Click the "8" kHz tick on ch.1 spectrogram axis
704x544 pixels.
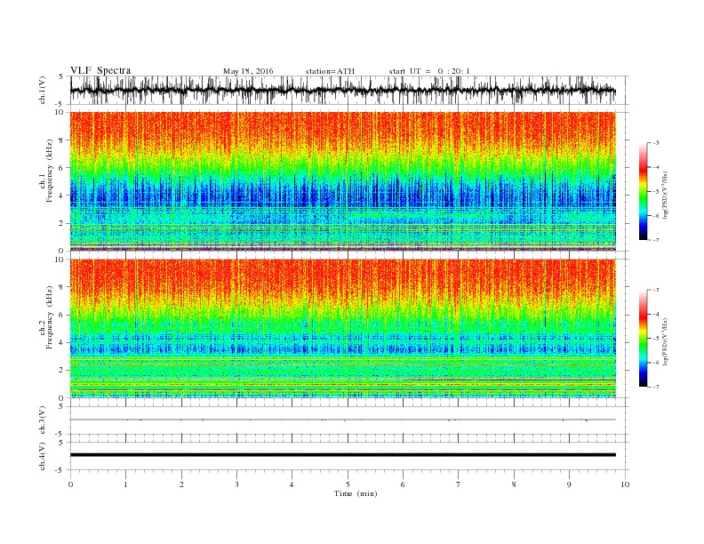[61, 140]
